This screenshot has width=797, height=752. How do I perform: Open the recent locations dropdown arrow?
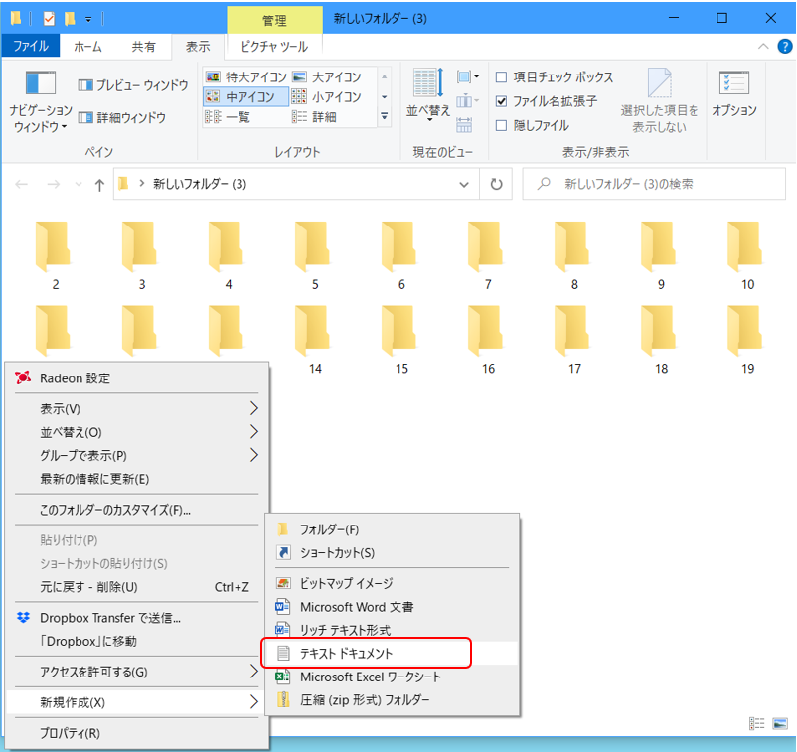(x=78, y=184)
